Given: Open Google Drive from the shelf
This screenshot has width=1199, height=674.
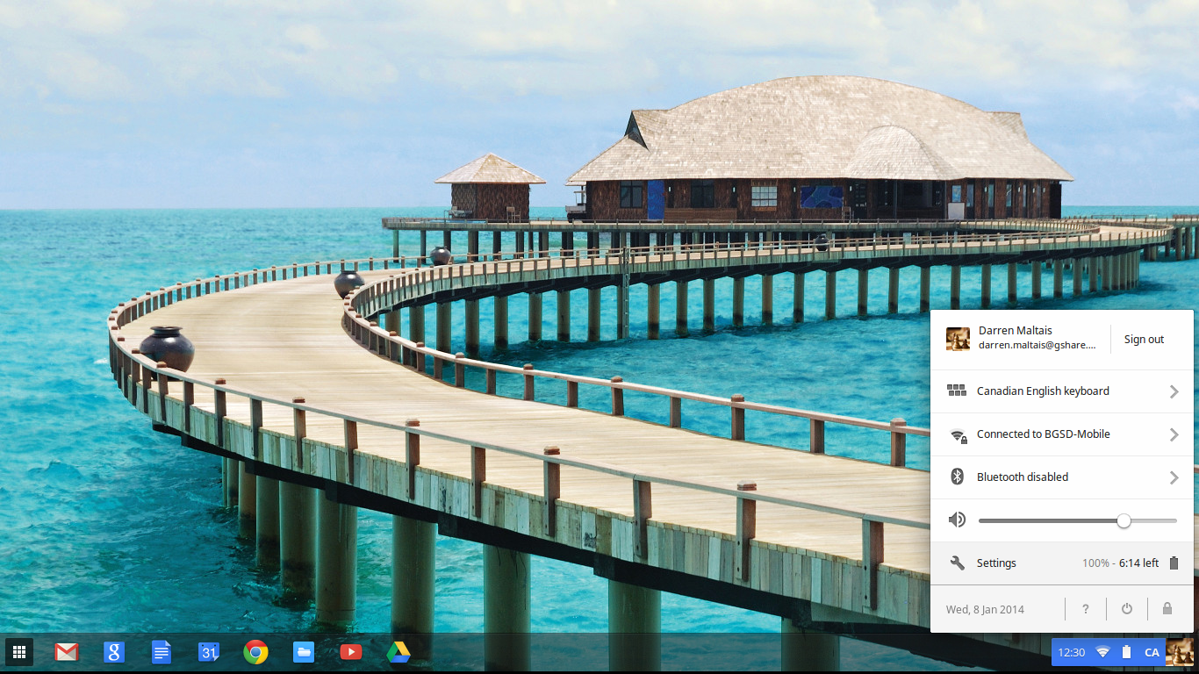Looking at the screenshot, I should pos(398,652).
